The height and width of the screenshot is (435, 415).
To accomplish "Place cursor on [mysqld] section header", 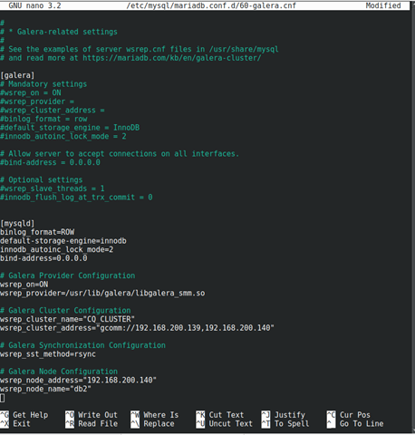I will [x=17, y=224].
